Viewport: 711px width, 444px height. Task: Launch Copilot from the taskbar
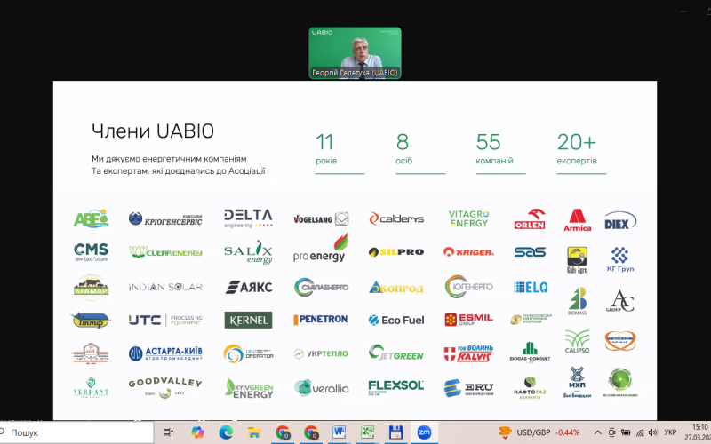pyautogui.click(x=197, y=432)
